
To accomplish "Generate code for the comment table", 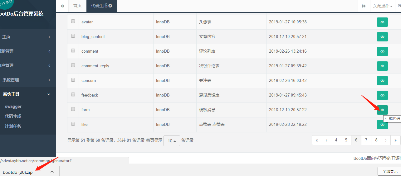I will [382, 51].
